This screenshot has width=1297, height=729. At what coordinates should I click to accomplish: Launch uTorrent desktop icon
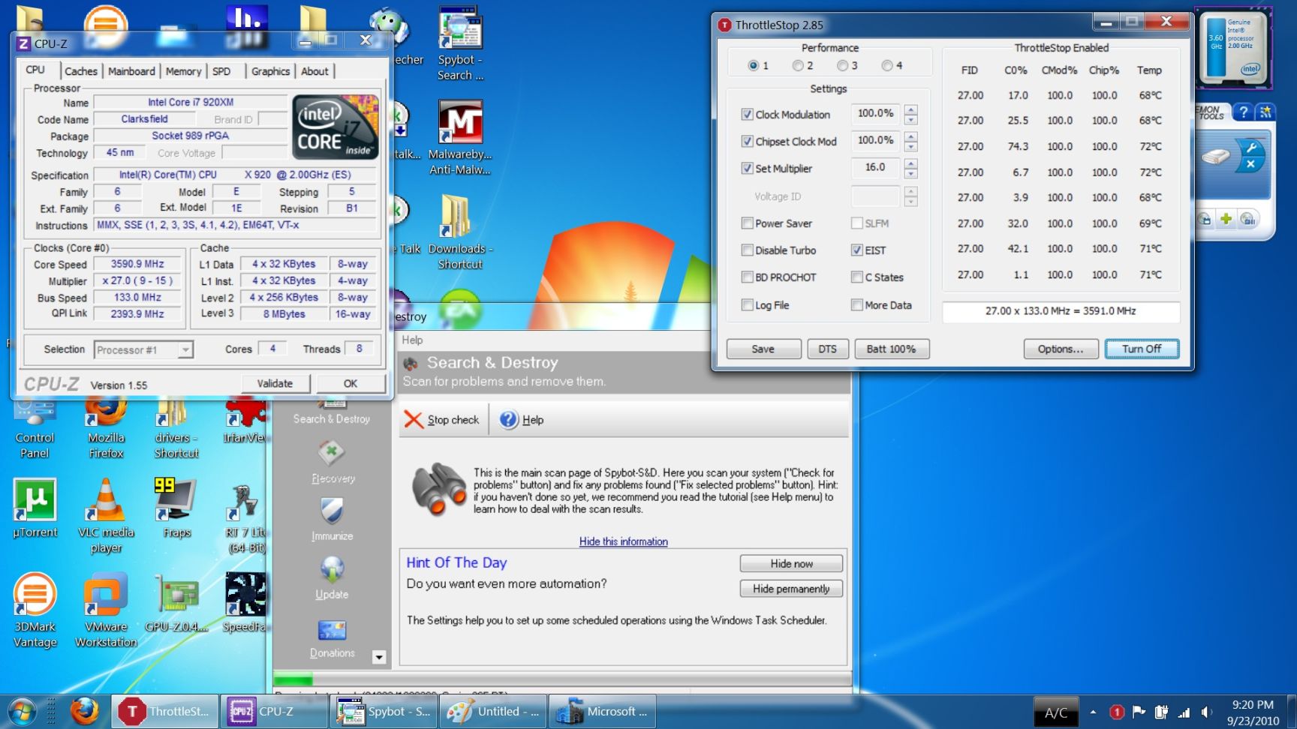tap(35, 508)
